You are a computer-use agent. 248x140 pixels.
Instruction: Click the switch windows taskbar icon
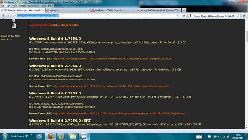39,136
